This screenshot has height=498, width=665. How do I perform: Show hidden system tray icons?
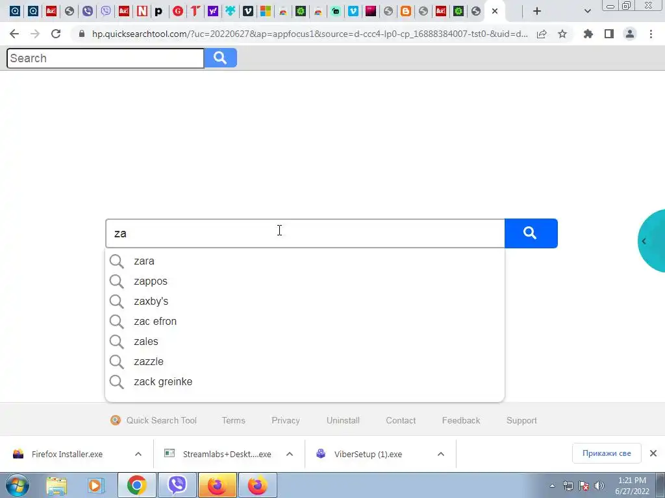click(552, 486)
